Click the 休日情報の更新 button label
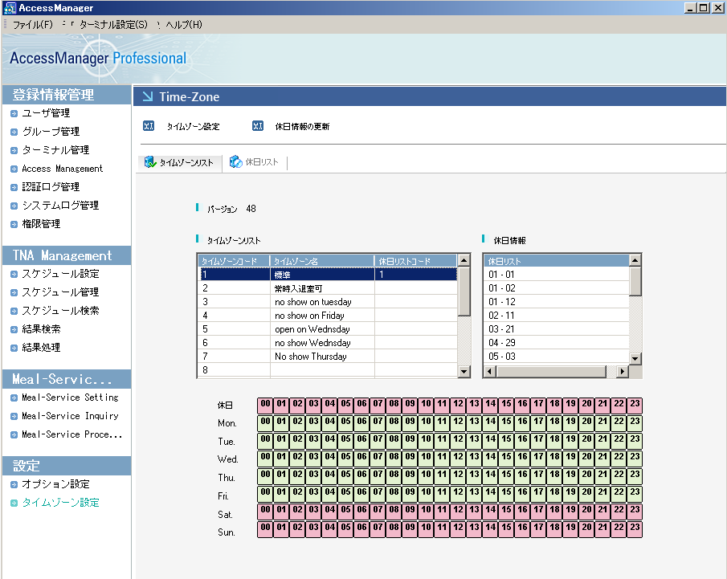Image resolution: width=727 pixels, height=579 pixels. pyautogui.click(x=302, y=127)
